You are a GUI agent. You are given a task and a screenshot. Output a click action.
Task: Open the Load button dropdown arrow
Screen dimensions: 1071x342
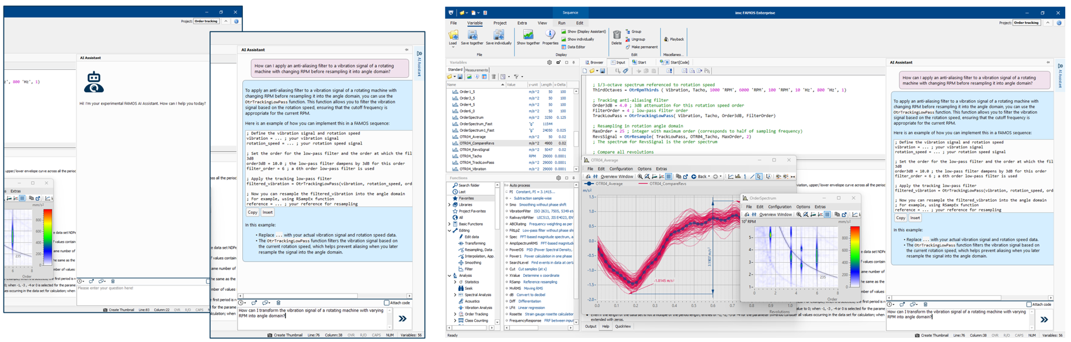coord(453,47)
